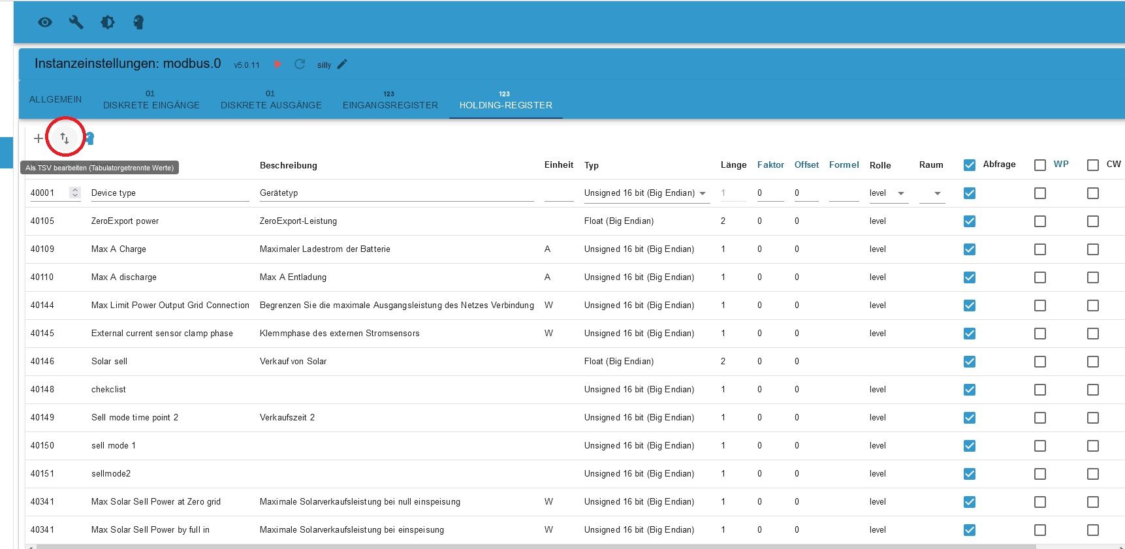Open the DISKRETE EINGÄNGE tab
This screenshot has height=549, width=1125.
151,99
